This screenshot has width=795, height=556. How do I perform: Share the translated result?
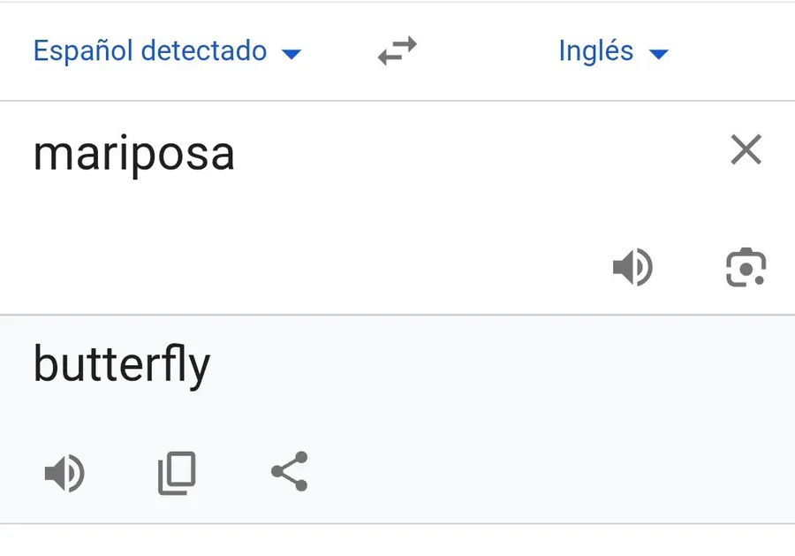click(x=290, y=472)
